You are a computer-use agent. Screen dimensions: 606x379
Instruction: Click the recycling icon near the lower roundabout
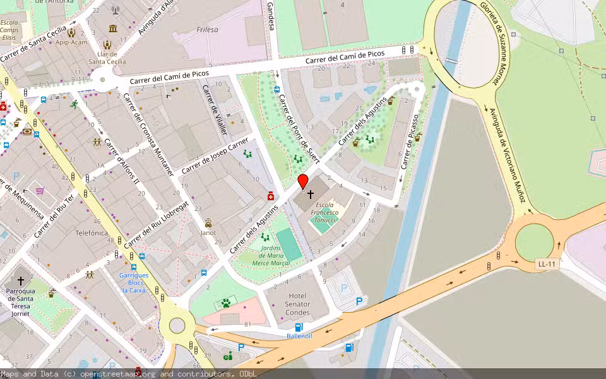(228, 356)
